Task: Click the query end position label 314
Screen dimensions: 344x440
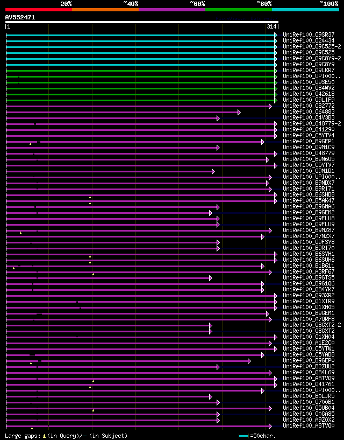Action: click(271, 26)
